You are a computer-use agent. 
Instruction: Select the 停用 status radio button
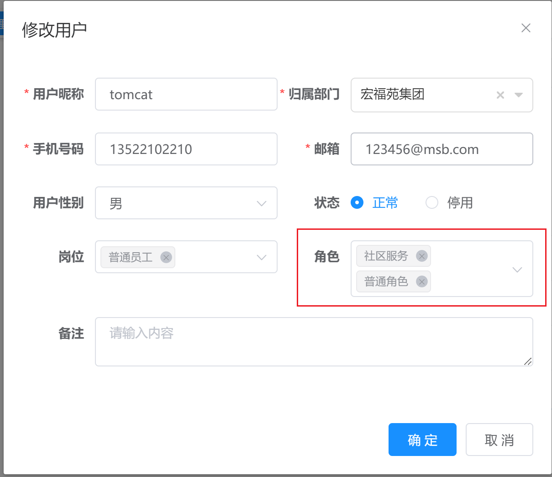432,202
